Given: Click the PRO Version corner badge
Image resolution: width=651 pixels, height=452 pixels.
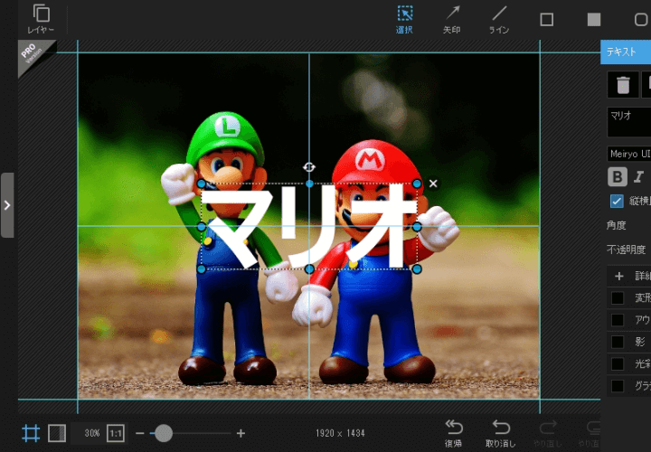Looking at the screenshot, I should click(x=33, y=54).
